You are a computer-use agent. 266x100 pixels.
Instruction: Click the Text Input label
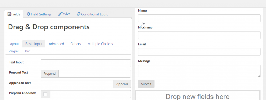point(16,62)
